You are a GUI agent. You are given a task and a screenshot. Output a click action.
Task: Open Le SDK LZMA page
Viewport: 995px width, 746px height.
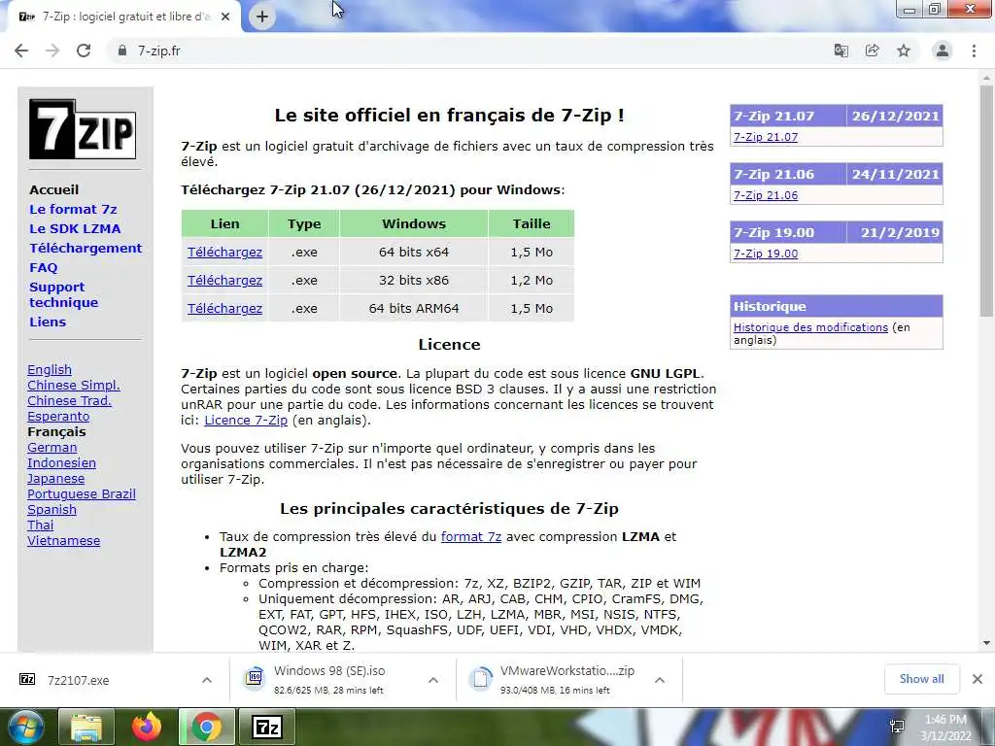(75, 228)
